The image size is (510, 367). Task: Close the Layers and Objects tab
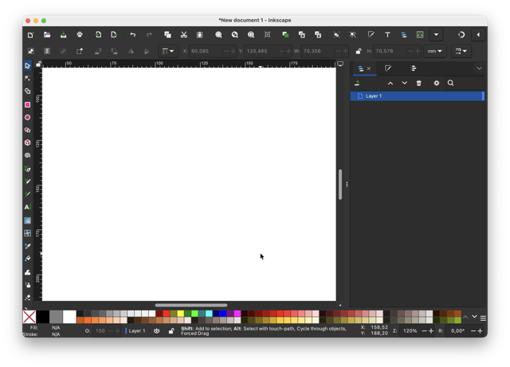pos(369,68)
